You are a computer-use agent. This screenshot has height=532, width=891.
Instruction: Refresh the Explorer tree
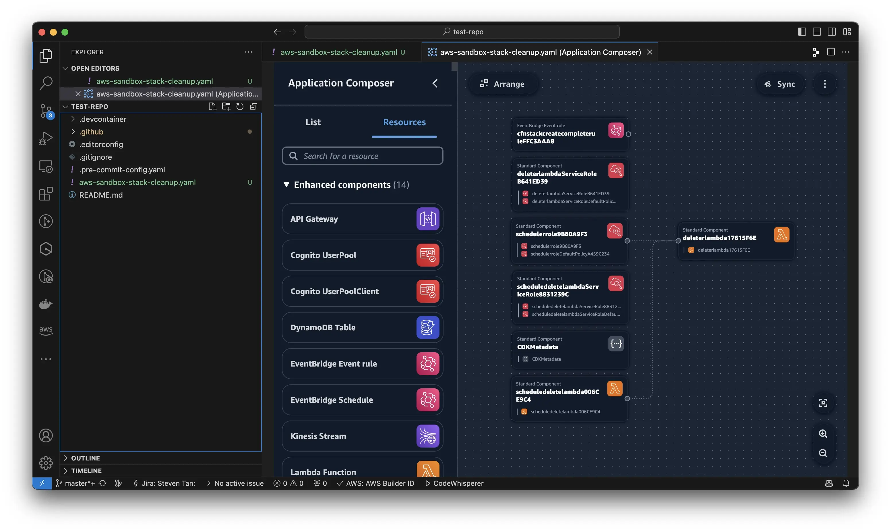pyautogui.click(x=240, y=107)
